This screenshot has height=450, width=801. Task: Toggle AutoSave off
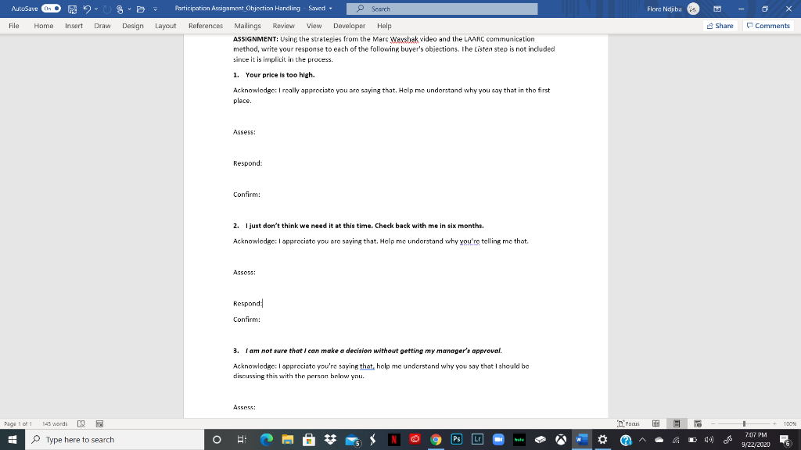click(x=51, y=9)
